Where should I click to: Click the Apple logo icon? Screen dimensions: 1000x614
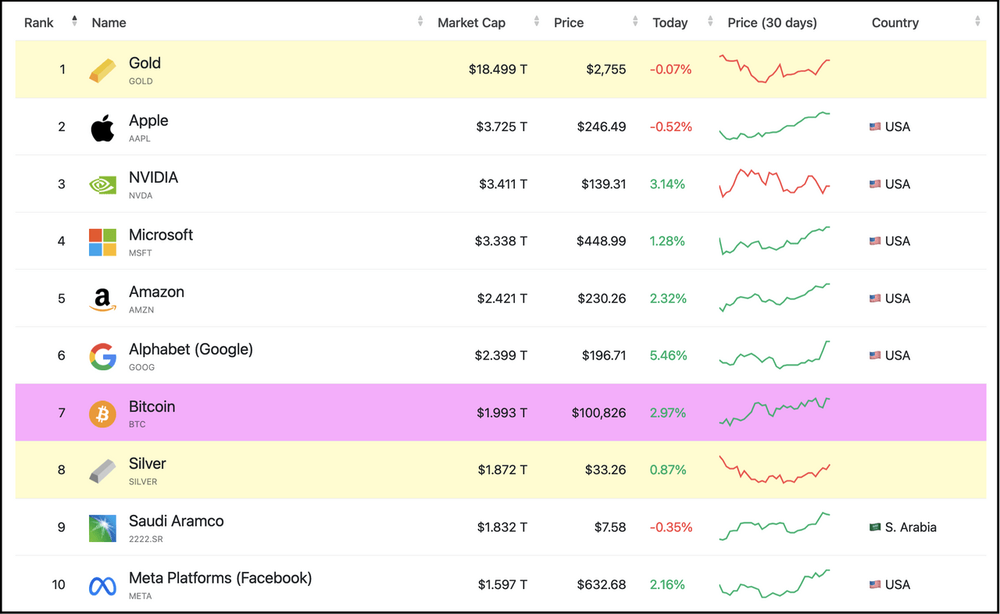(102, 127)
